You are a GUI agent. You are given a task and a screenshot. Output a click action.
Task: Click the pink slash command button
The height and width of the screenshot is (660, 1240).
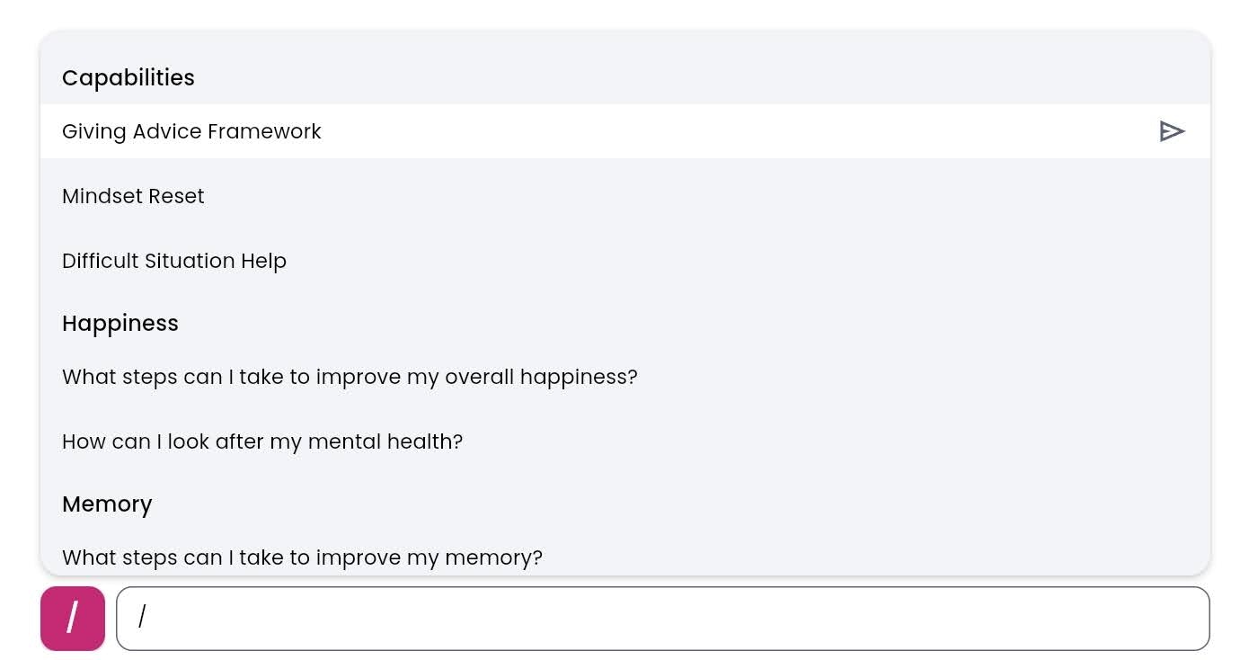(73, 619)
